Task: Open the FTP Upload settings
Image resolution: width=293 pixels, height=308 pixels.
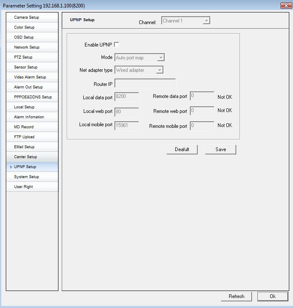Action: coord(32,137)
